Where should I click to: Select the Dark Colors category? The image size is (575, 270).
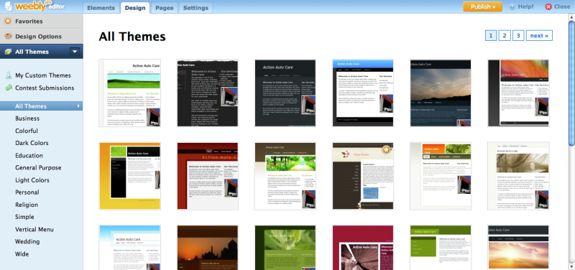(32, 143)
